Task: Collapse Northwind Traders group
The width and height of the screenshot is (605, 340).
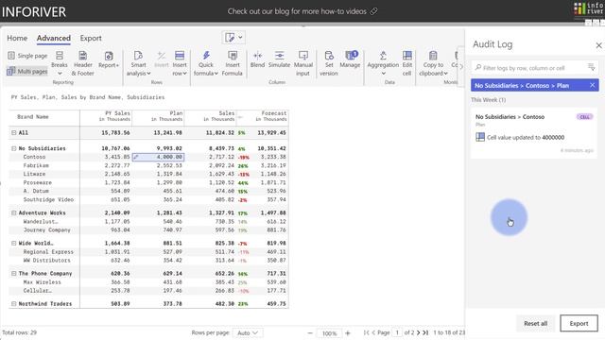Action: pyautogui.click(x=14, y=304)
